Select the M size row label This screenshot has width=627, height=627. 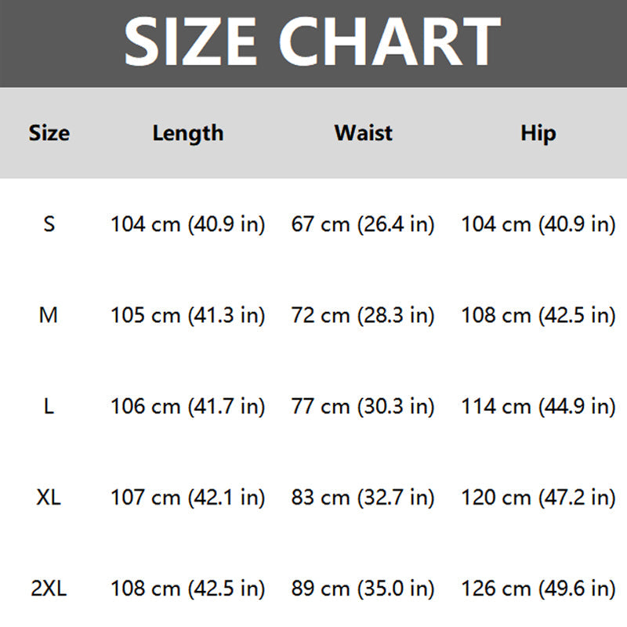coord(49,316)
